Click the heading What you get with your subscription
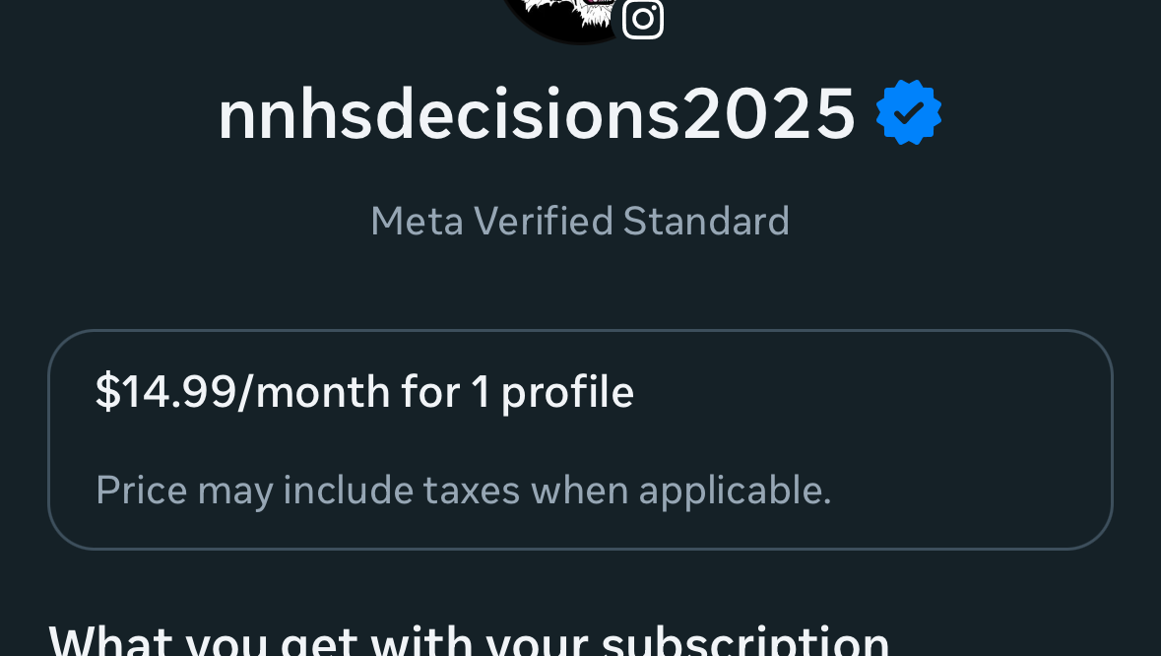This screenshot has width=1161, height=656. (469, 640)
